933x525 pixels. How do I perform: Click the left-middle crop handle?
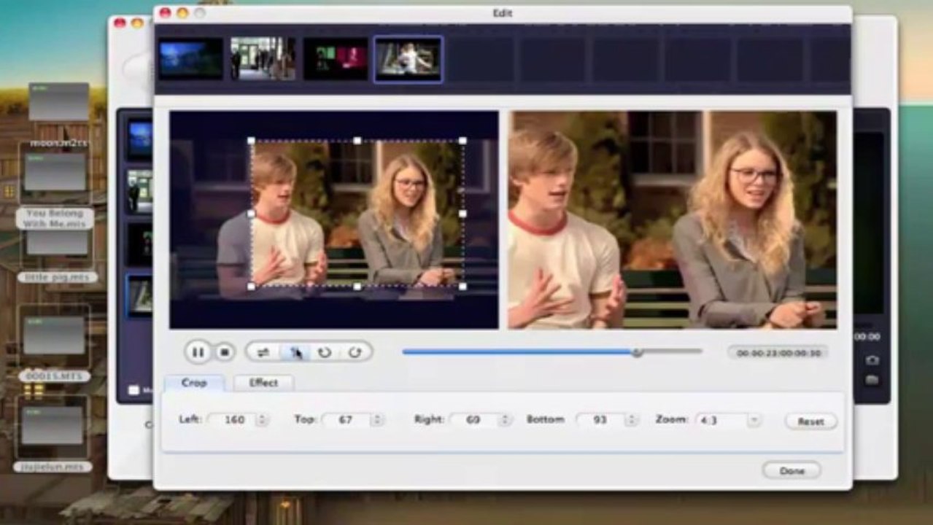(x=252, y=214)
